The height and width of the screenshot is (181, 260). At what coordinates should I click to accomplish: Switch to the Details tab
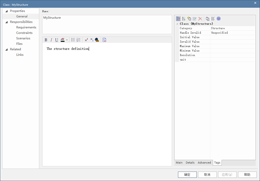coord(190,163)
